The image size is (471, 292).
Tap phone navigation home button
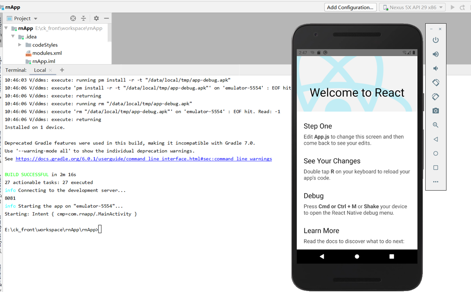click(x=357, y=256)
